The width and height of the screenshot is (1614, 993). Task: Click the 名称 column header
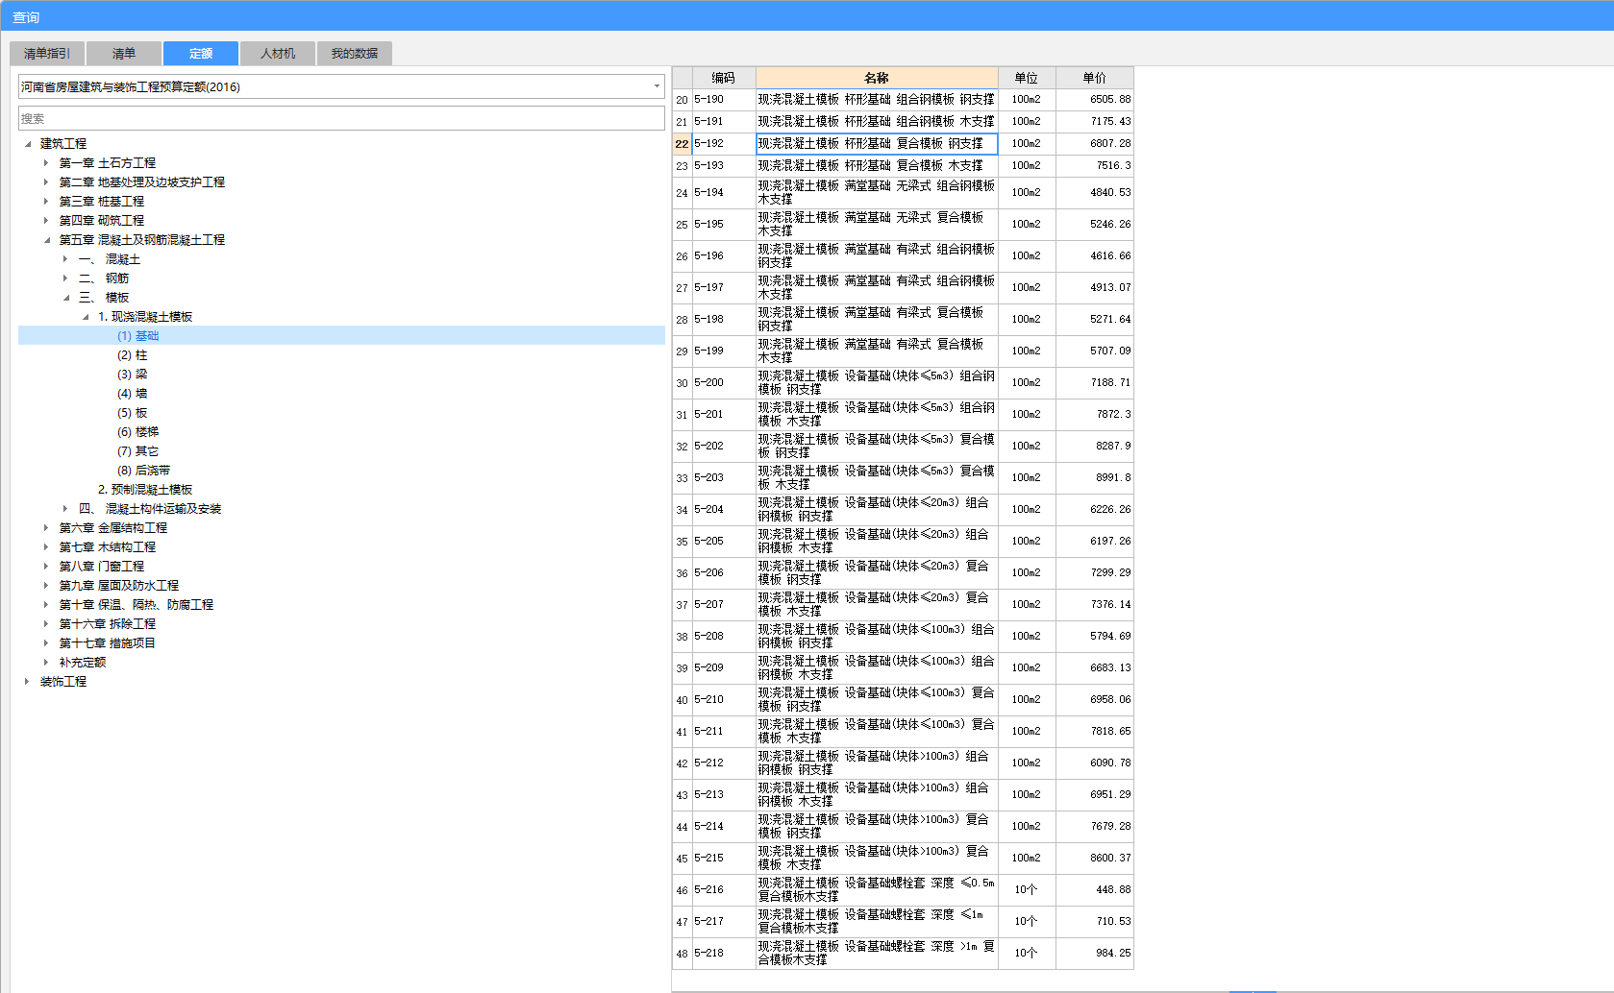877,78
